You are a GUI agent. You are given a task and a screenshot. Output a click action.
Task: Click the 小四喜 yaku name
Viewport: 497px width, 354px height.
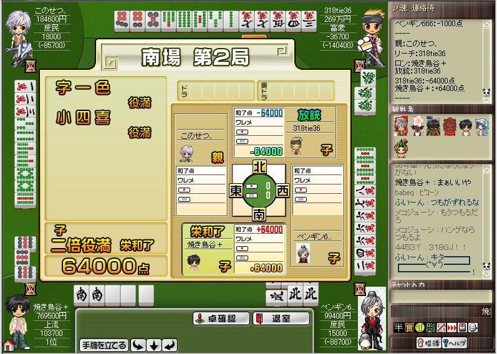click(x=83, y=118)
